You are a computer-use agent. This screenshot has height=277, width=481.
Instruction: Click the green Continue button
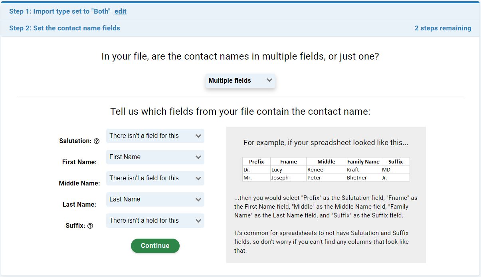click(155, 246)
